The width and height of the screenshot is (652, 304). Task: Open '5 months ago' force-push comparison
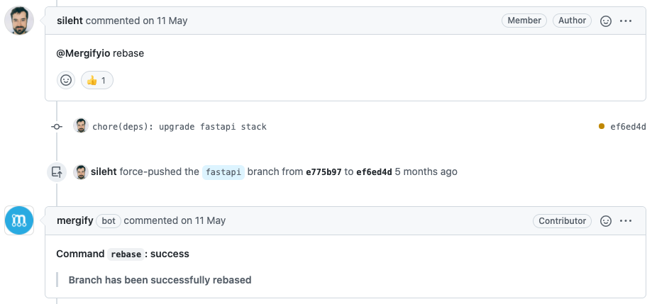click(426, 171)
